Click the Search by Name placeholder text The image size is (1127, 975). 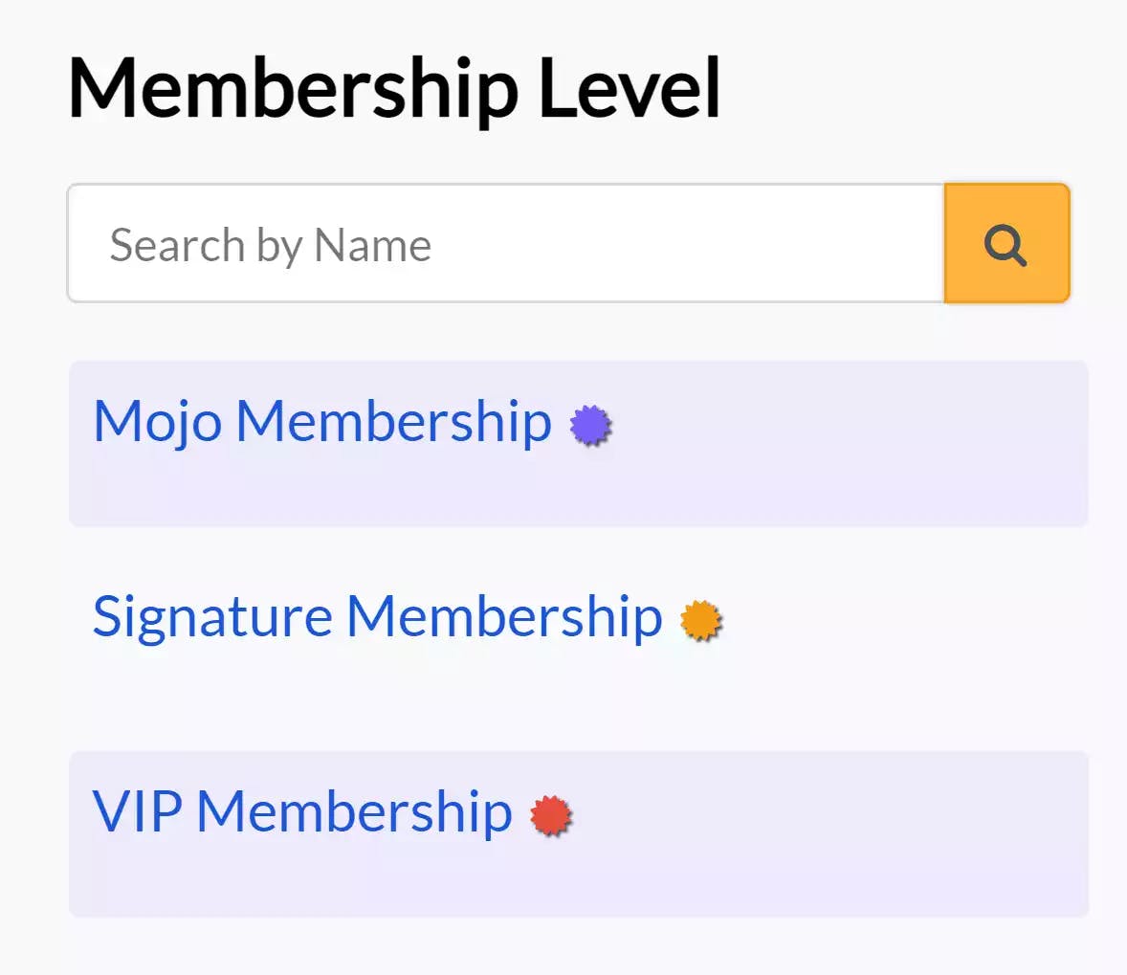tap(271, 246)
